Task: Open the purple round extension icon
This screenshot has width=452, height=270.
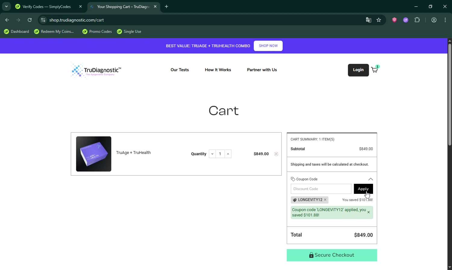Action: point(406,20)
